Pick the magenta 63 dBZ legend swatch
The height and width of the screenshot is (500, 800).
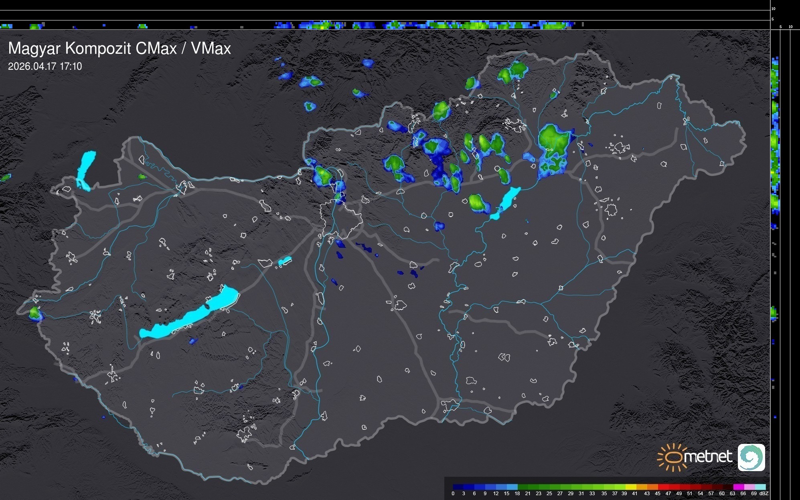[738, 487]
